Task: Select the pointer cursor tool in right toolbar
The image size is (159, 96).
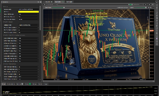Action: [x=157, y=3]
